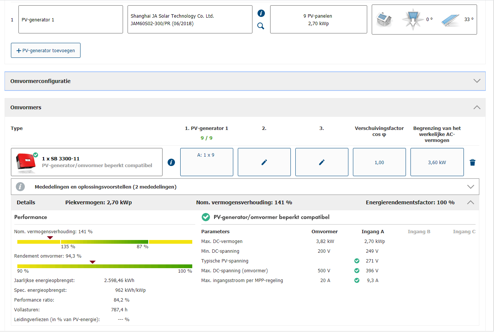Screen dimensions: 494x332
Task: Click the panel tilt angle icon
Action: click(450, 20)
